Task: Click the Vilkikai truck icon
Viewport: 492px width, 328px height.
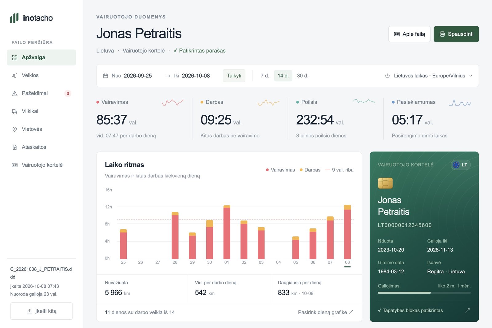Action: click(14, 111)
